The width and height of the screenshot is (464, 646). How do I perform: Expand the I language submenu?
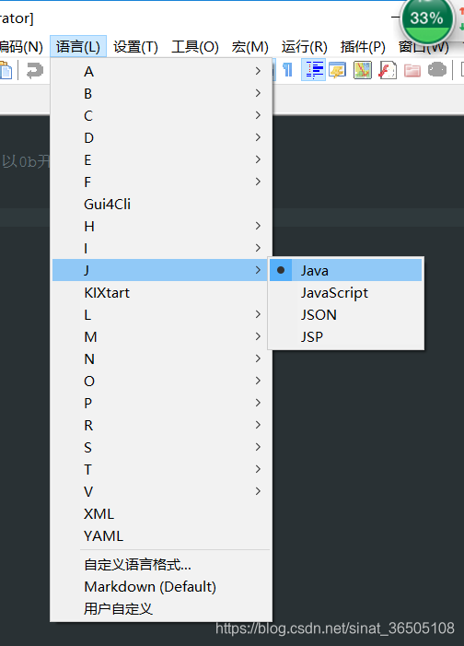(x=161, y=248)
